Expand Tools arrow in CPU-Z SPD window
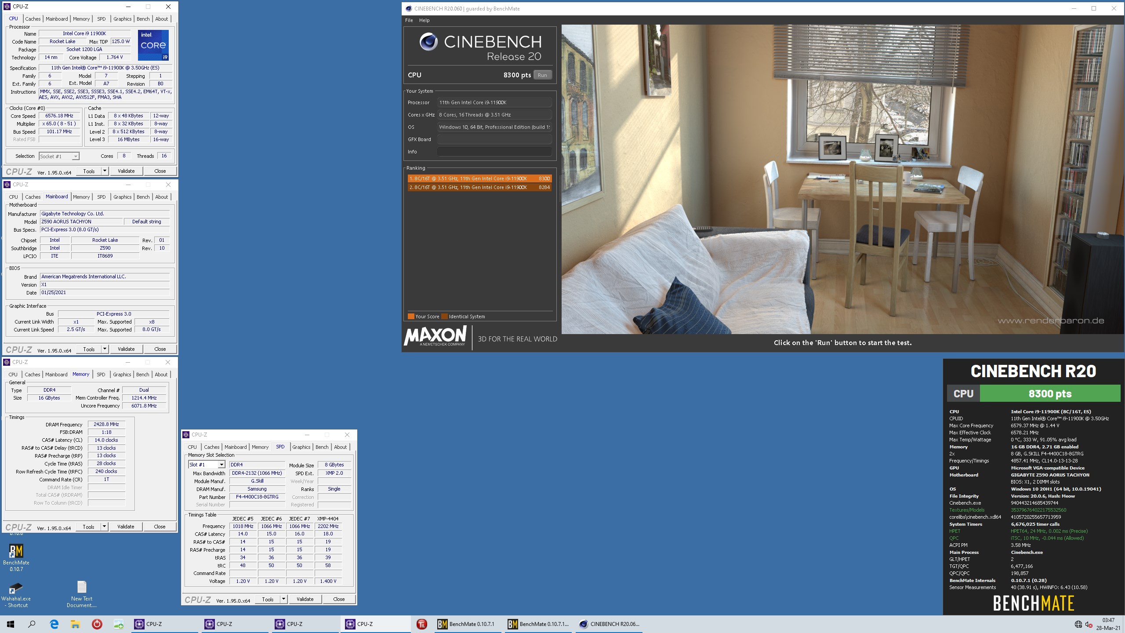The width and height of the screenshot is (1125, 633). coord(283,599)
